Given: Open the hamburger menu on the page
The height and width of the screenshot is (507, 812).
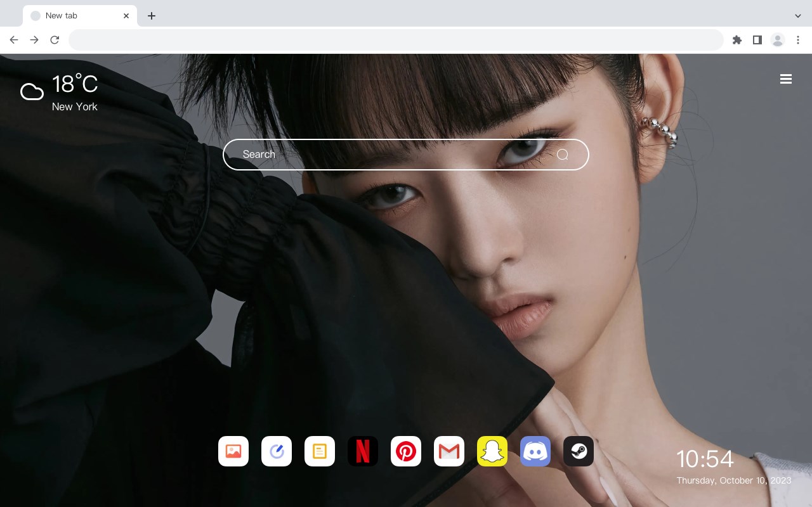Looking at the screenshot, I should (x=786, y=79).
